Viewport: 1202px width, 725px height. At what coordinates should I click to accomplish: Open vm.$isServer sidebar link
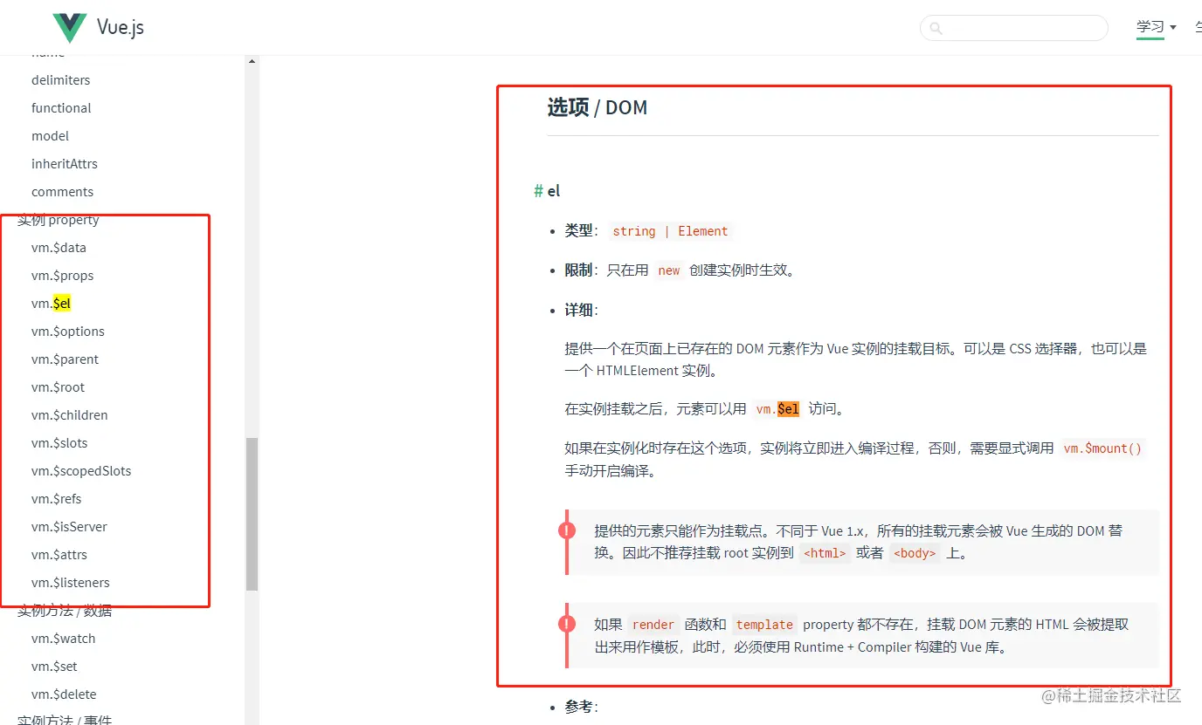click(x=69, y=527)
